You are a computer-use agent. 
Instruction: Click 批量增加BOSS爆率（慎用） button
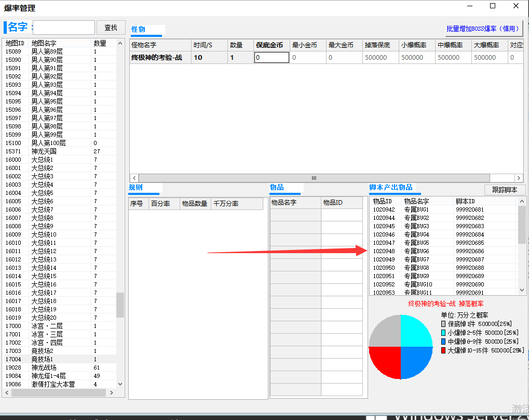[x=484, y=29]
